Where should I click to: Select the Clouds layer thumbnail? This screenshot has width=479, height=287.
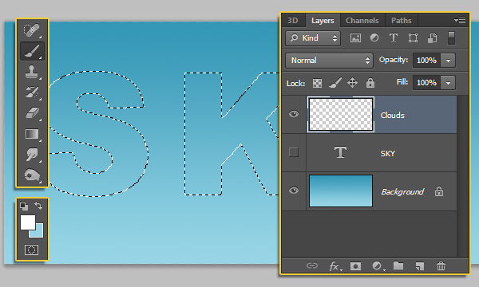341,114
